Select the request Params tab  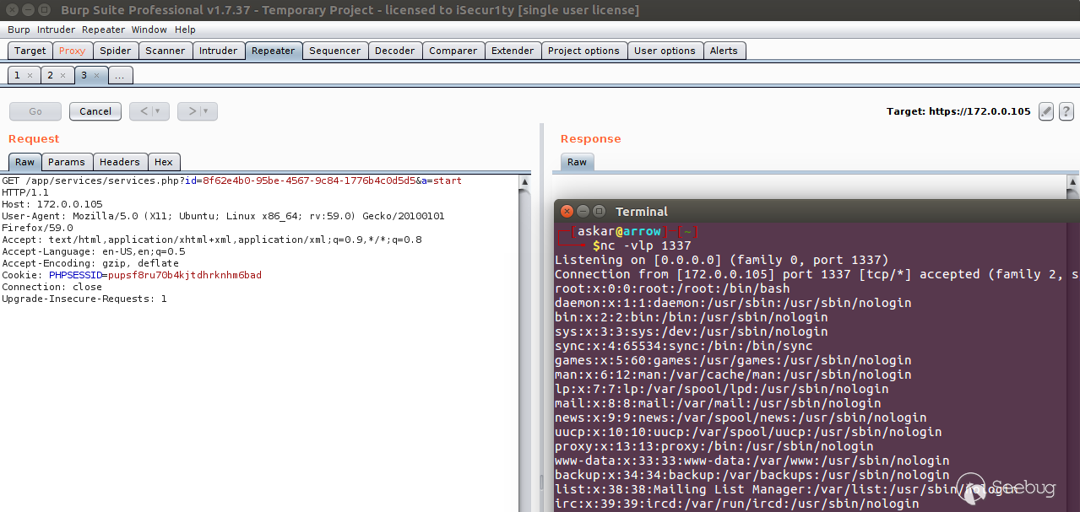tap(67, 162)
